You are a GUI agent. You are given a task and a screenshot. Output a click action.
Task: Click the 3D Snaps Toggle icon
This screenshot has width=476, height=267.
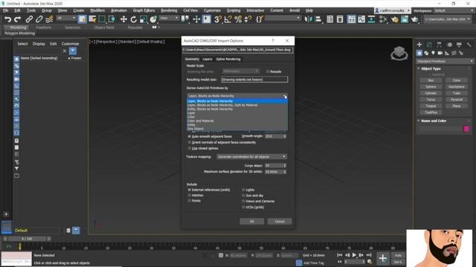[x=218, y=19]
